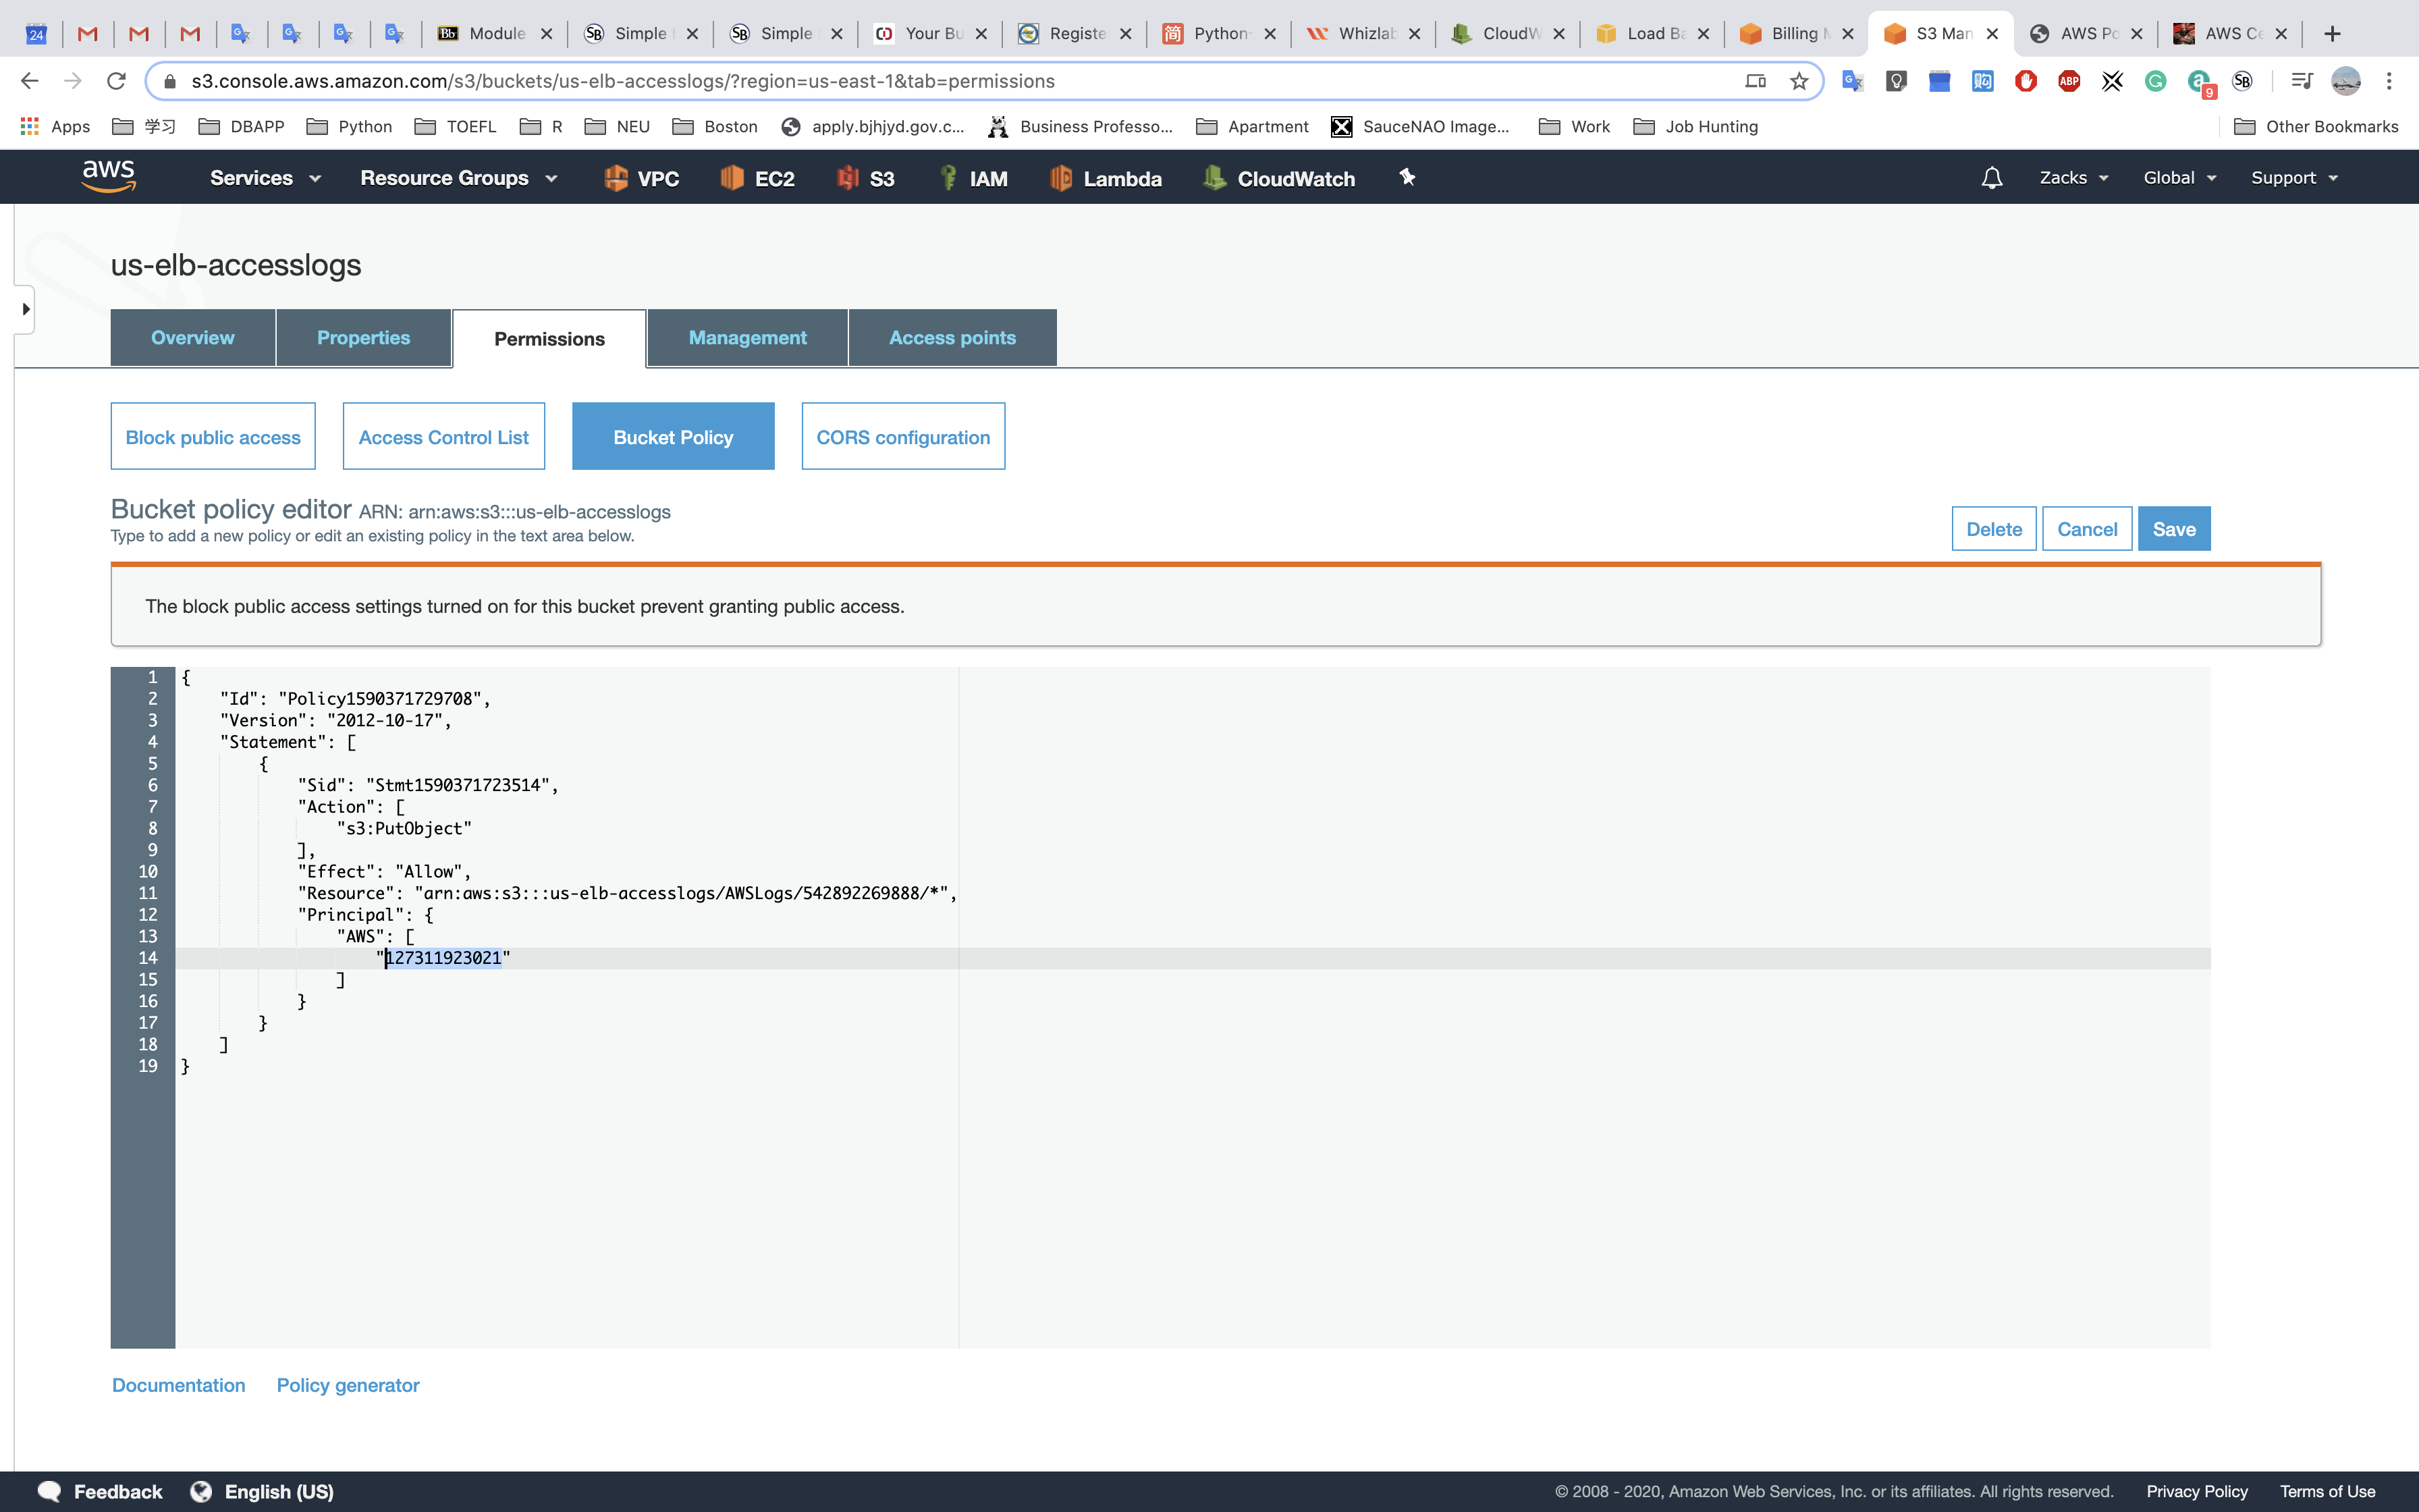The width and height of the screenshot is (2419, 1512).
Task: Click the Adblock Plus extension icon
Action: tap(2069, 81)
